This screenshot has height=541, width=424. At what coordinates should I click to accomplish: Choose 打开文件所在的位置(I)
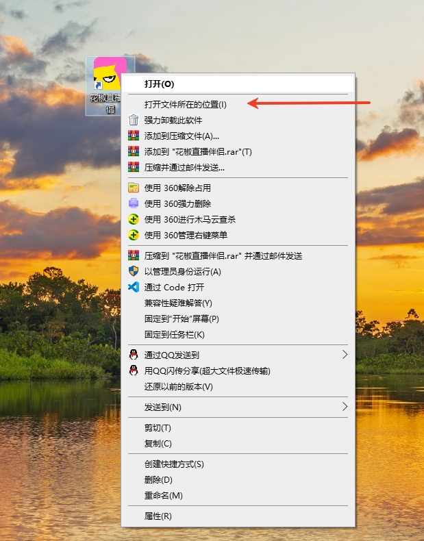[238, 104]
